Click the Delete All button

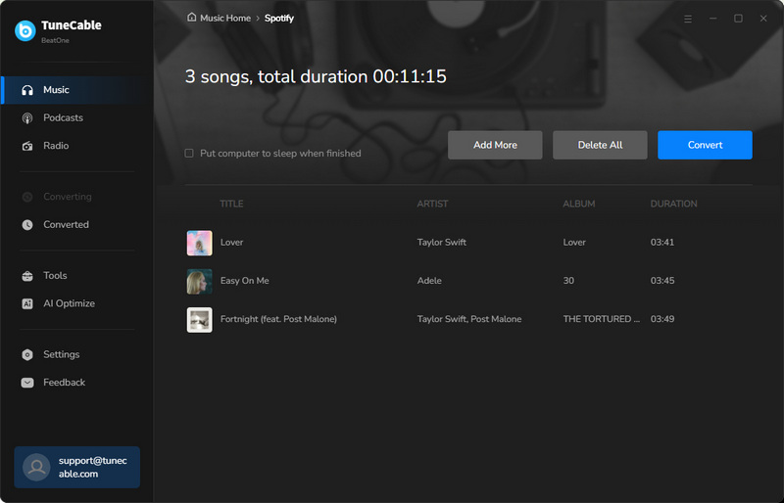click(x=600, y=145)
